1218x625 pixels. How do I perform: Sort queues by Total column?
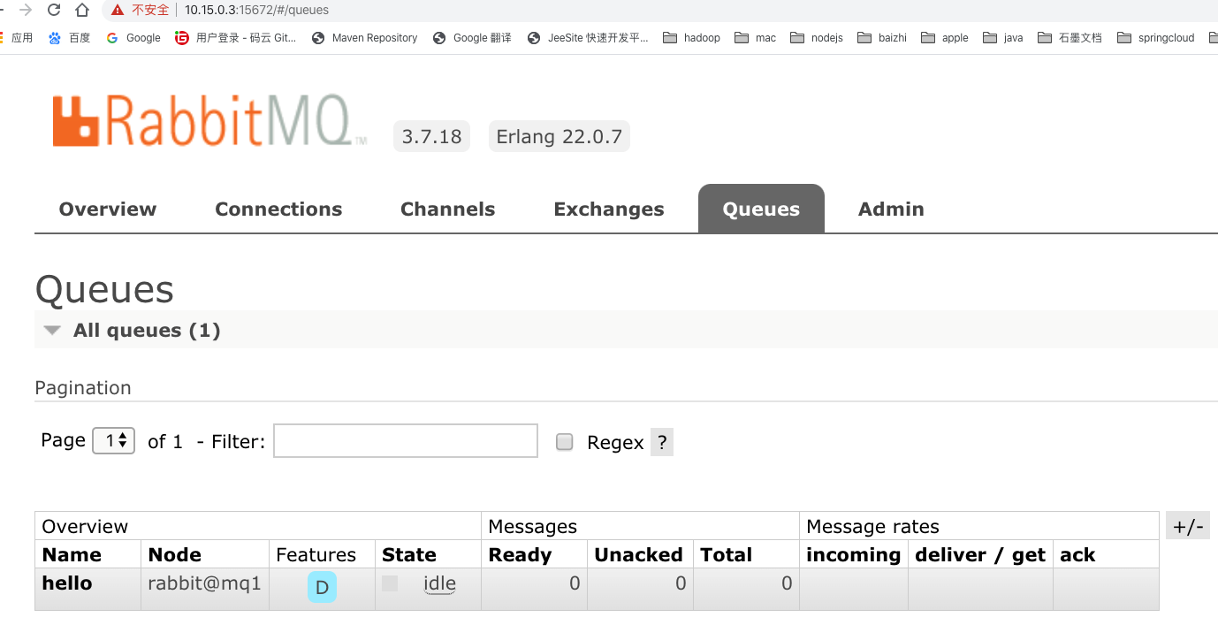[x=727, y=555]
